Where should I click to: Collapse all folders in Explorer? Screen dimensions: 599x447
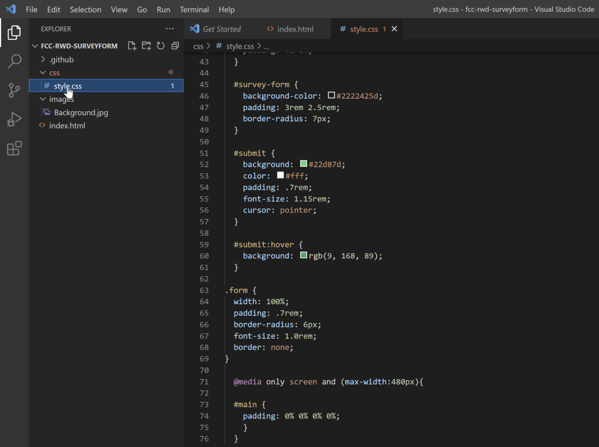174,46
